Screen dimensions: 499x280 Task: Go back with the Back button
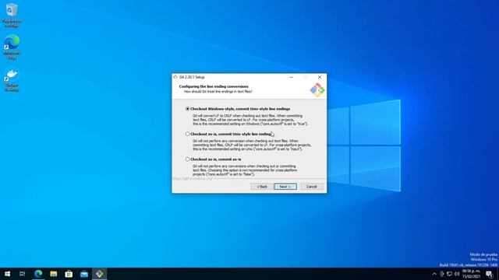[x=262, y=187]
